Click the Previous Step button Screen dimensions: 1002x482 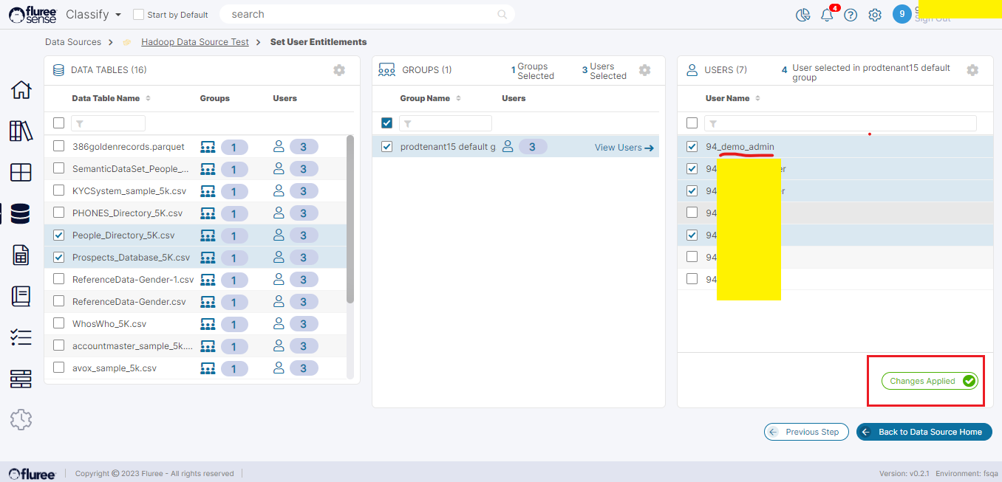coord(806,432)
